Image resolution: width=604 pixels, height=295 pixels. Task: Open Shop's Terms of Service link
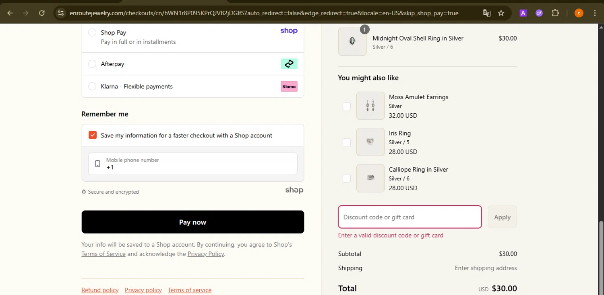click(103, 254)
